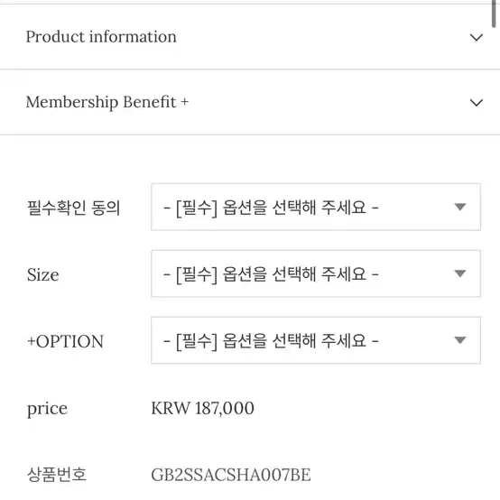Viewport: 500px width, 500px height.
Task: Click placeholder text inside Size dropdown
Action: pyautogui.click(x=271, y=273)
